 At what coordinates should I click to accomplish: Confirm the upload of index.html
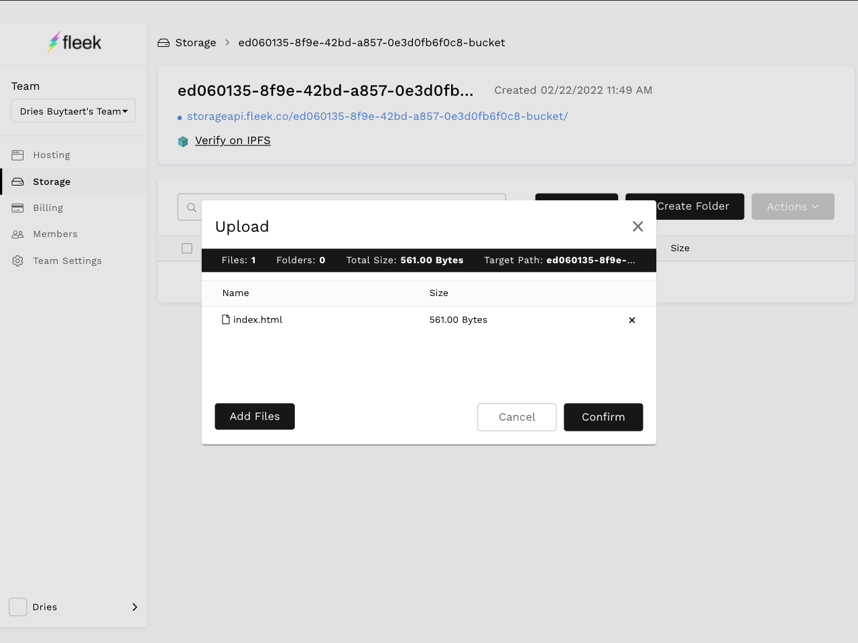tap(603, 417)
